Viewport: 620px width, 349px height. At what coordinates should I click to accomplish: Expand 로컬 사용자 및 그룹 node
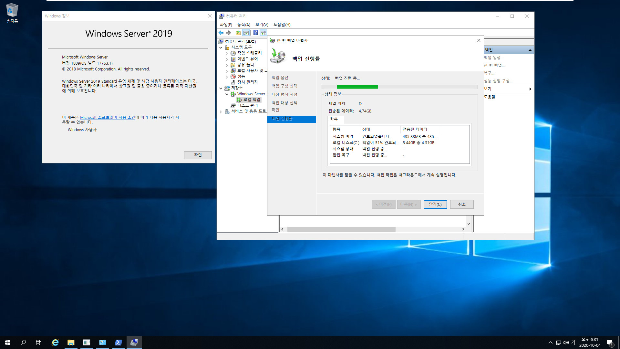(227, 71)
